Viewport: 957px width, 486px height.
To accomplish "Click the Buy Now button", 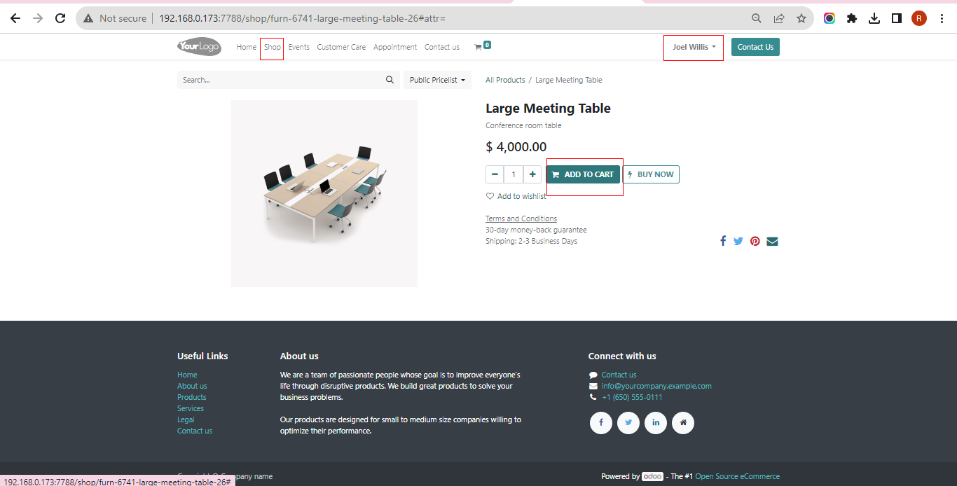I will (x=651, y=174).
